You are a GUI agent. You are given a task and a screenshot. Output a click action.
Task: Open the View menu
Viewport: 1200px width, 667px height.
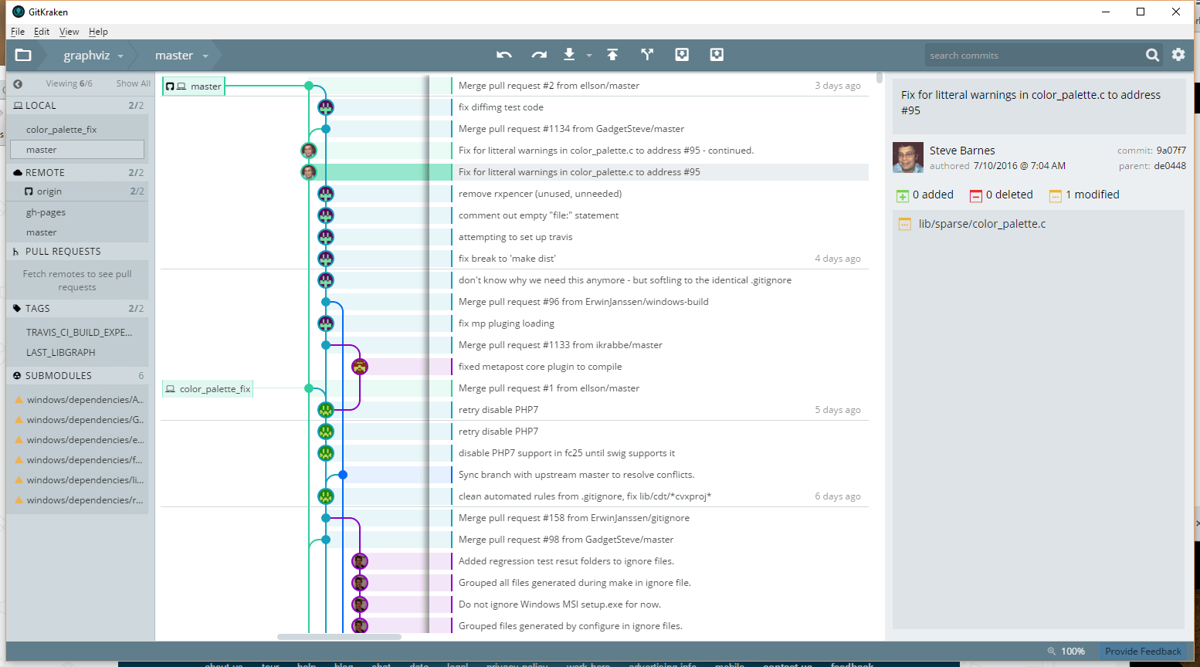[69, 32]
